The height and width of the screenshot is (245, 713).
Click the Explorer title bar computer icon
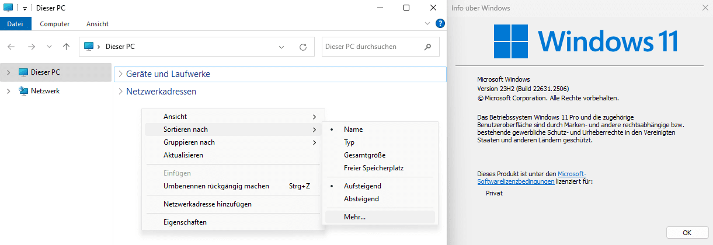coord(8,8)
